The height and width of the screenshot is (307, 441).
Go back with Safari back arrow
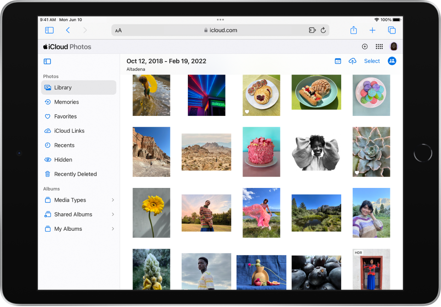68,30
